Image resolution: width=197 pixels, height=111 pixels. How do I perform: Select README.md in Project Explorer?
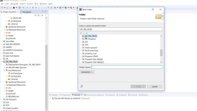pos(14,97)
